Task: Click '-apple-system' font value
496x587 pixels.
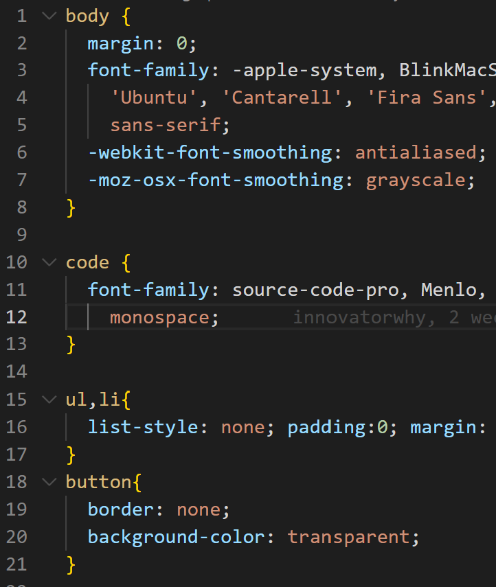Action: pyautogui.click(x=304, y=71)
